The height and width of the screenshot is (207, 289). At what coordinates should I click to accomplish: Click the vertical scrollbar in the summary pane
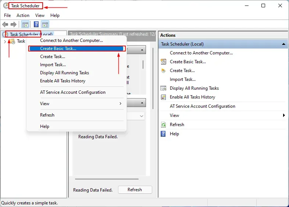153,81
